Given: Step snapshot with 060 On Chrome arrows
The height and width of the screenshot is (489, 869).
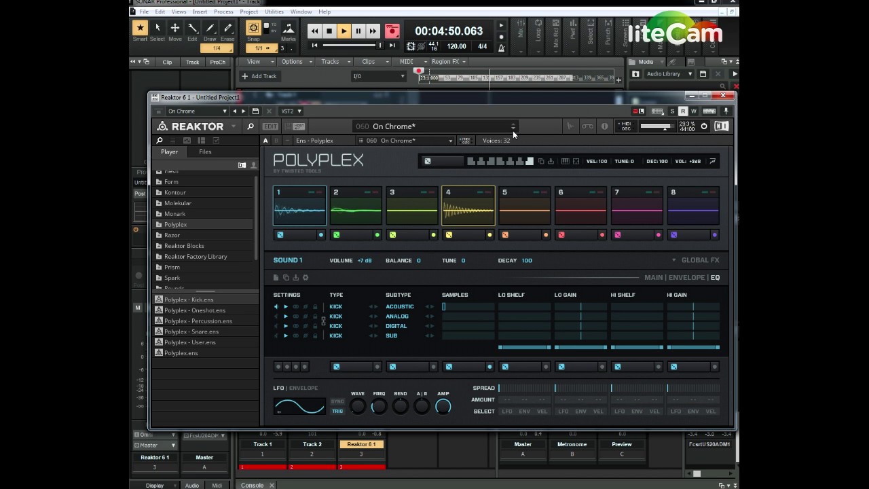Looking at the screenshot, I should tap(513, 126).
